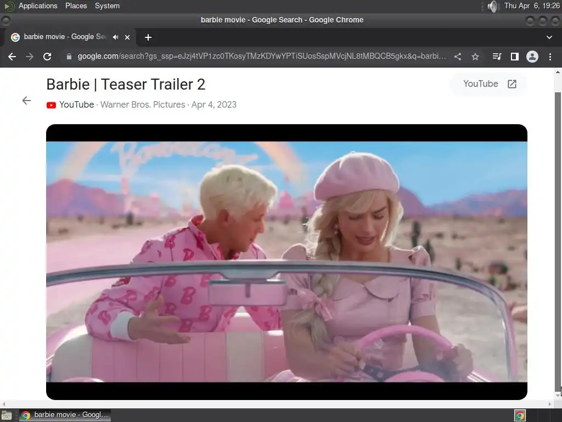Click the vertical scrollbar thumb
Screen dimensions: 562x422
click(558, 241)
